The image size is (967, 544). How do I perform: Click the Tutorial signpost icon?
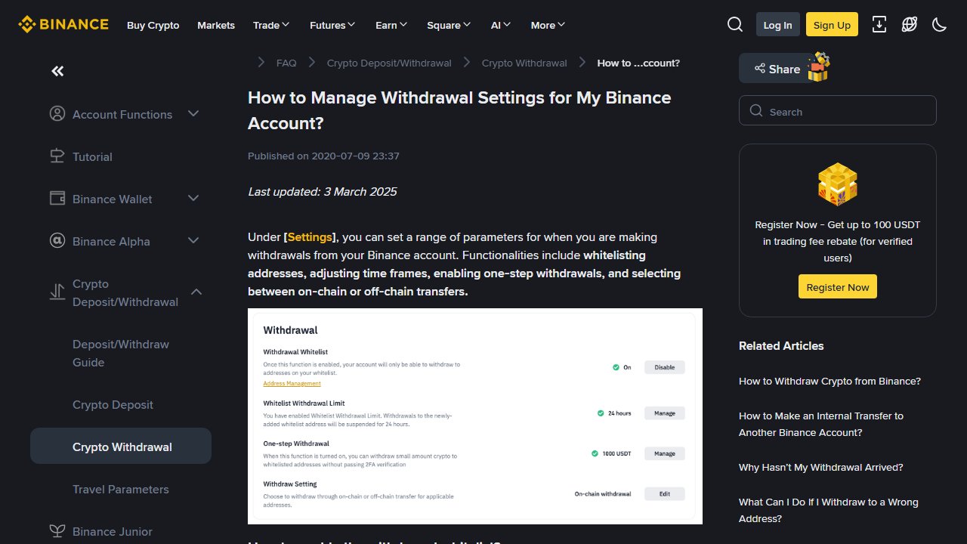[x=57, y=156]
